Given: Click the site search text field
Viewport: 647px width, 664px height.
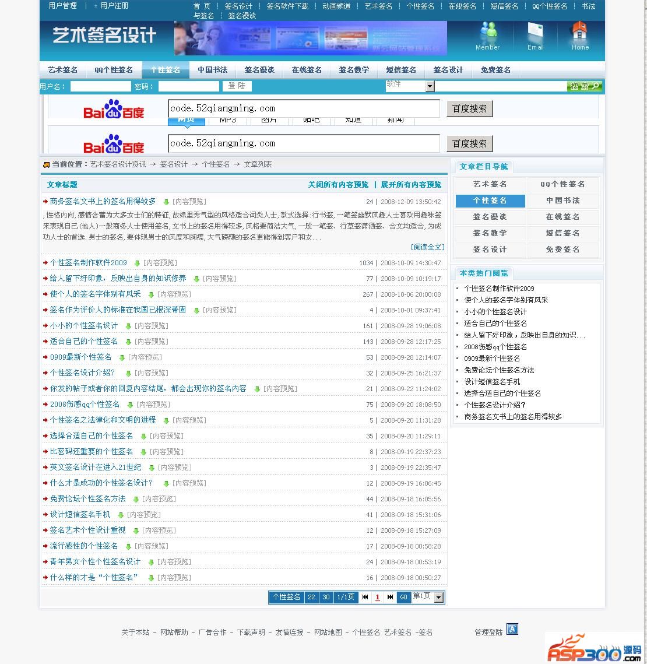Looking at the screenshot, I should pyautogui.click(x=501, y=86).
